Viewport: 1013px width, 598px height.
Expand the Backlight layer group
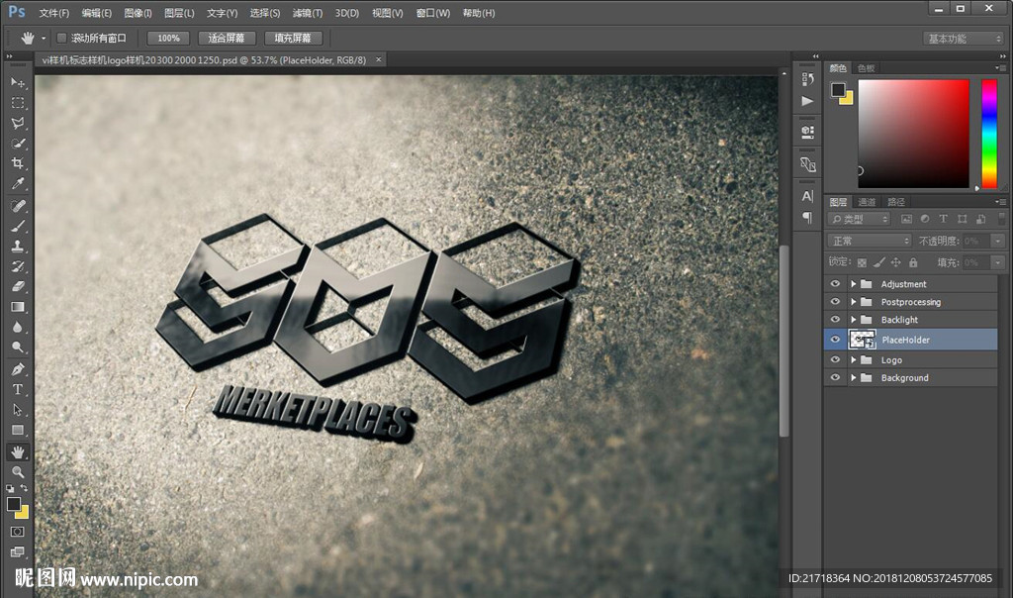tap(853, 320)
